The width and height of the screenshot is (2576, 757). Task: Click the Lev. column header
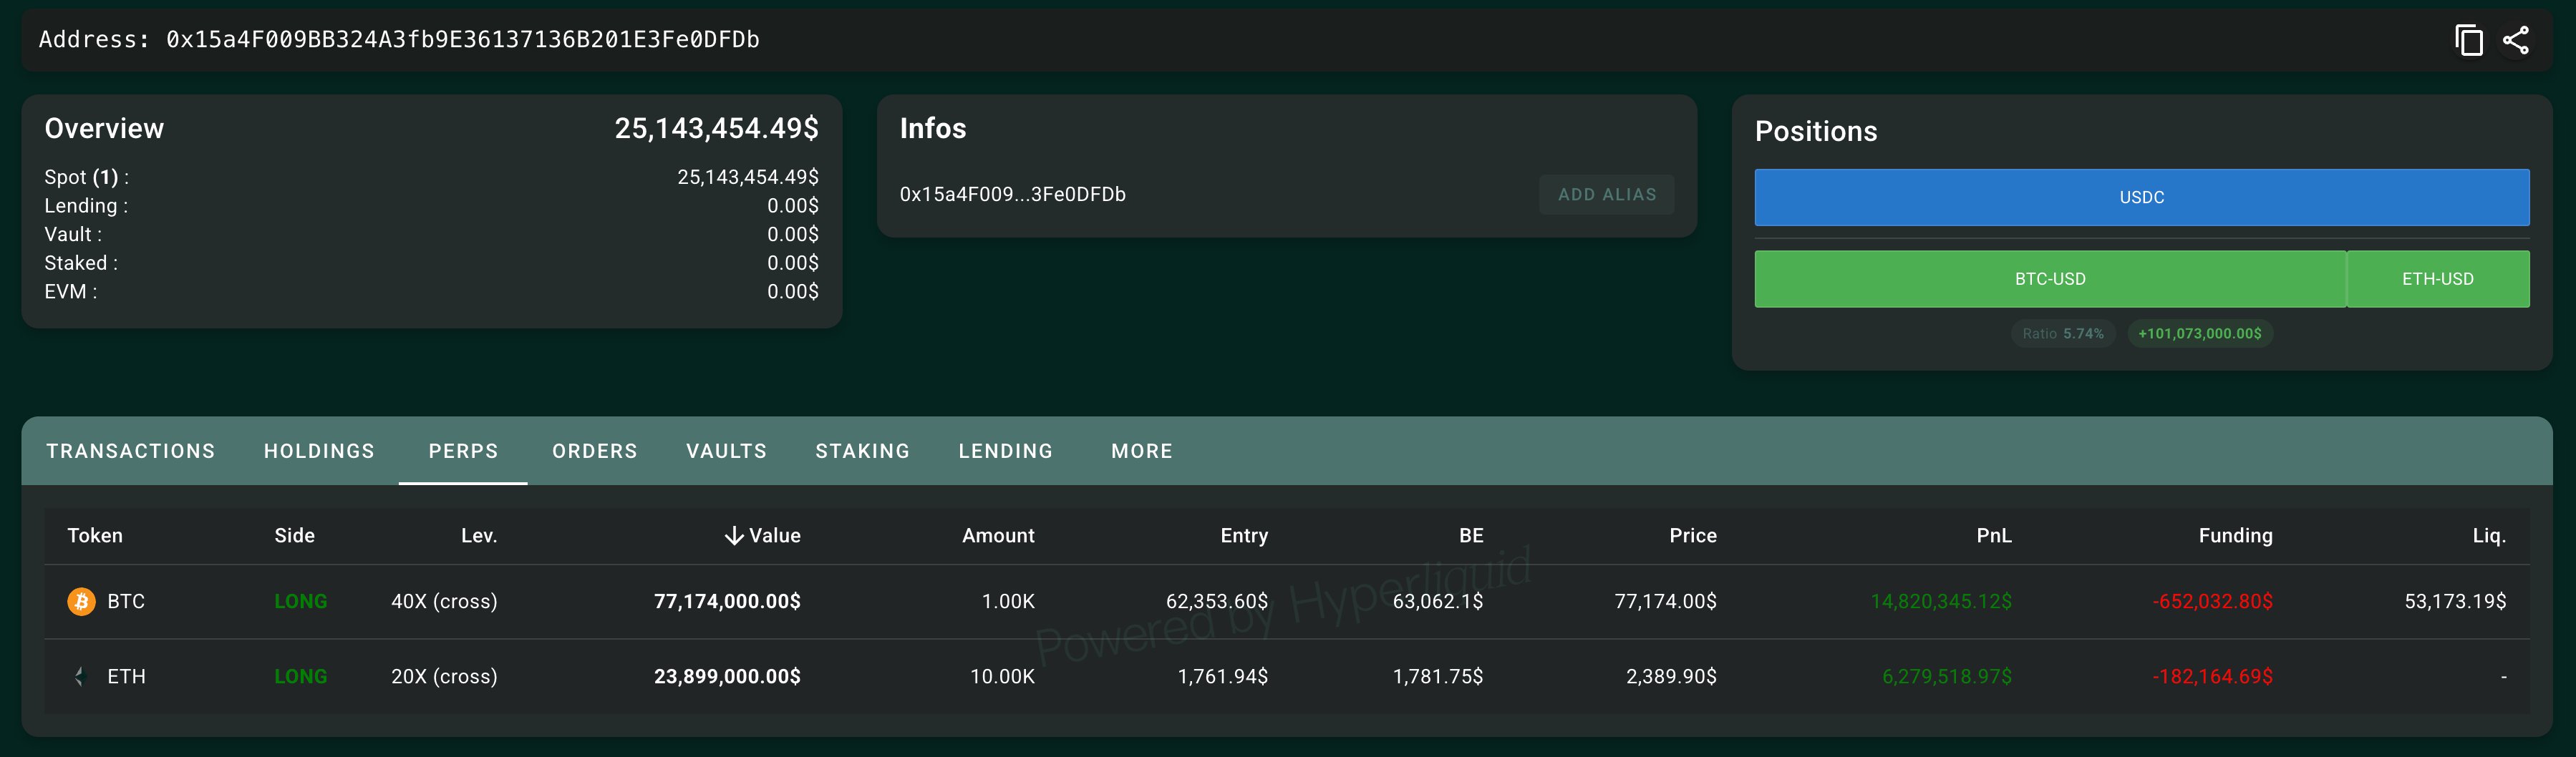tap(479, 536)
